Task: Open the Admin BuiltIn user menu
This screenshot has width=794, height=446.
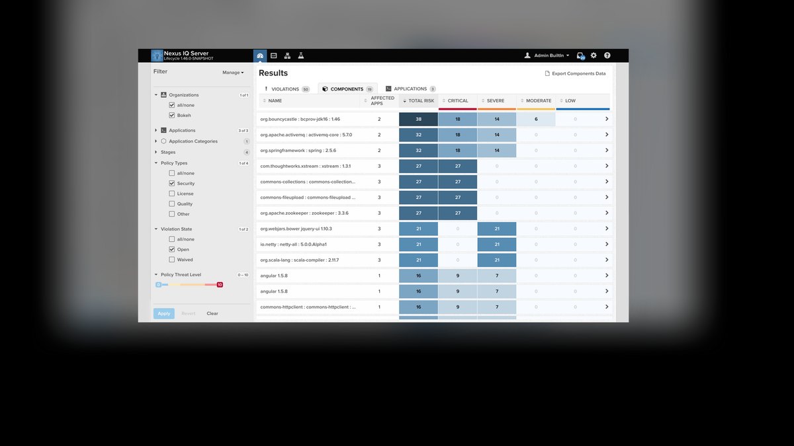Action: point(547,56)
